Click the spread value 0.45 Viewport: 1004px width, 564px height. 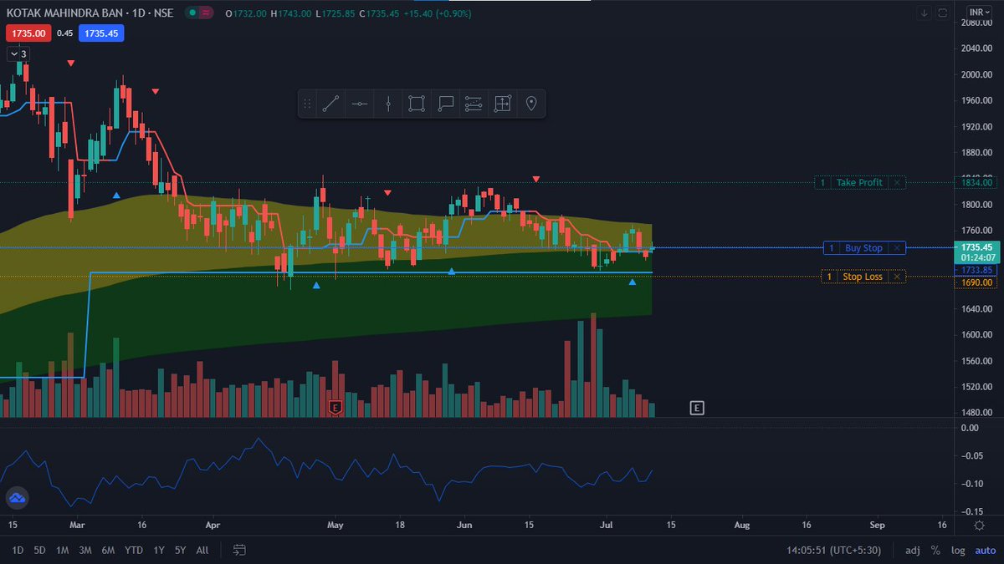pyautogui.click(x=65, y=33)
